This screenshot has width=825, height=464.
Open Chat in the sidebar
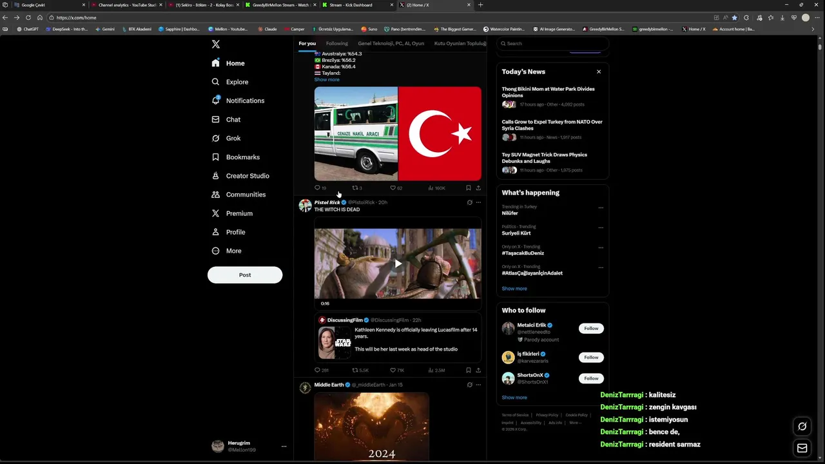226,119
